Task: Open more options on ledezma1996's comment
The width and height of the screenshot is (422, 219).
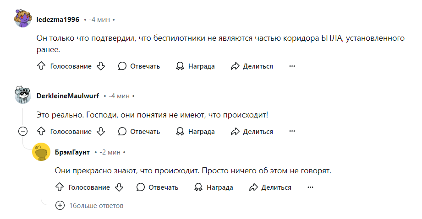Action: pyautogui.click(x=292, y=66)
